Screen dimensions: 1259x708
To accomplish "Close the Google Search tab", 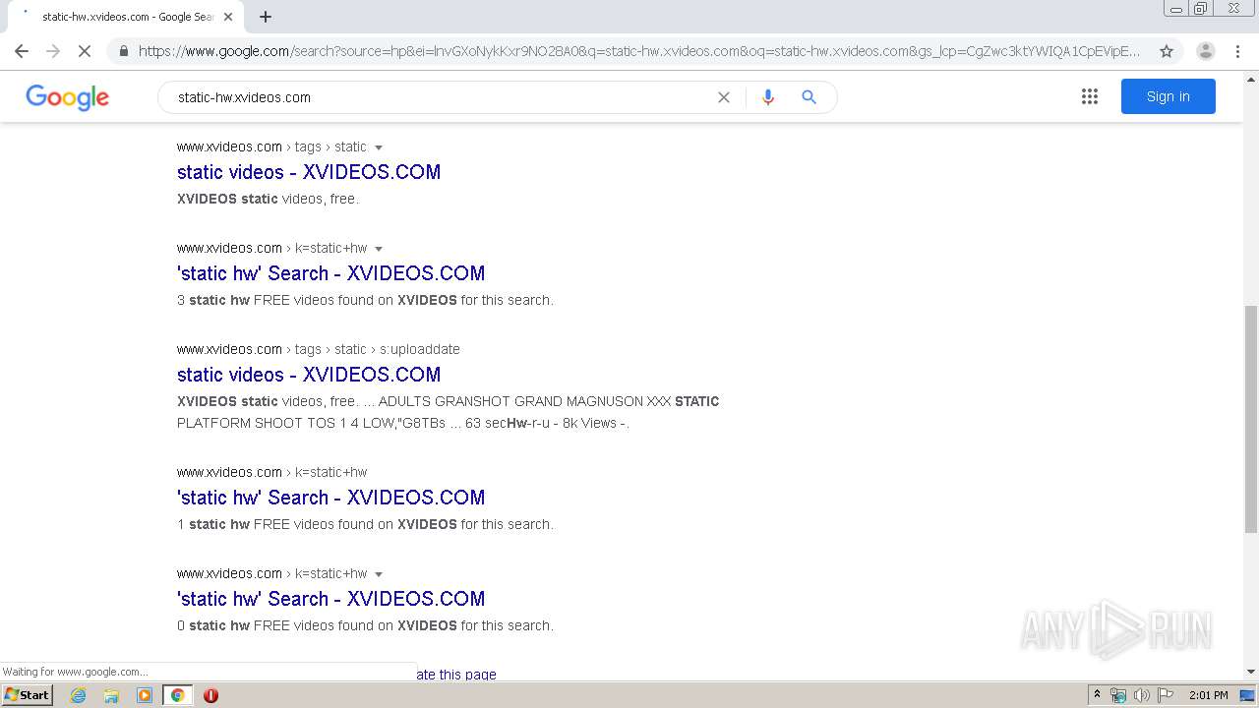I will pos(228,17).
